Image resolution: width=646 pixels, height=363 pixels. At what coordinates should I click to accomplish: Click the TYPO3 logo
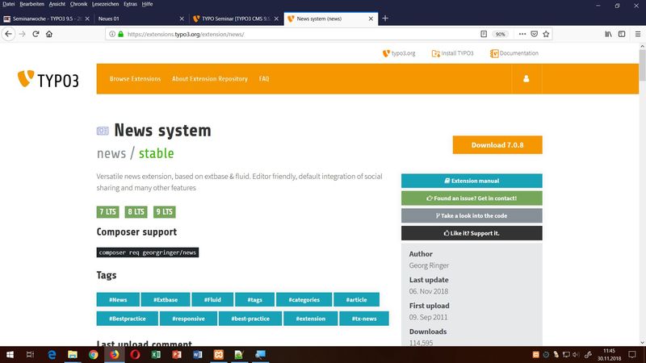pos(48,79)
